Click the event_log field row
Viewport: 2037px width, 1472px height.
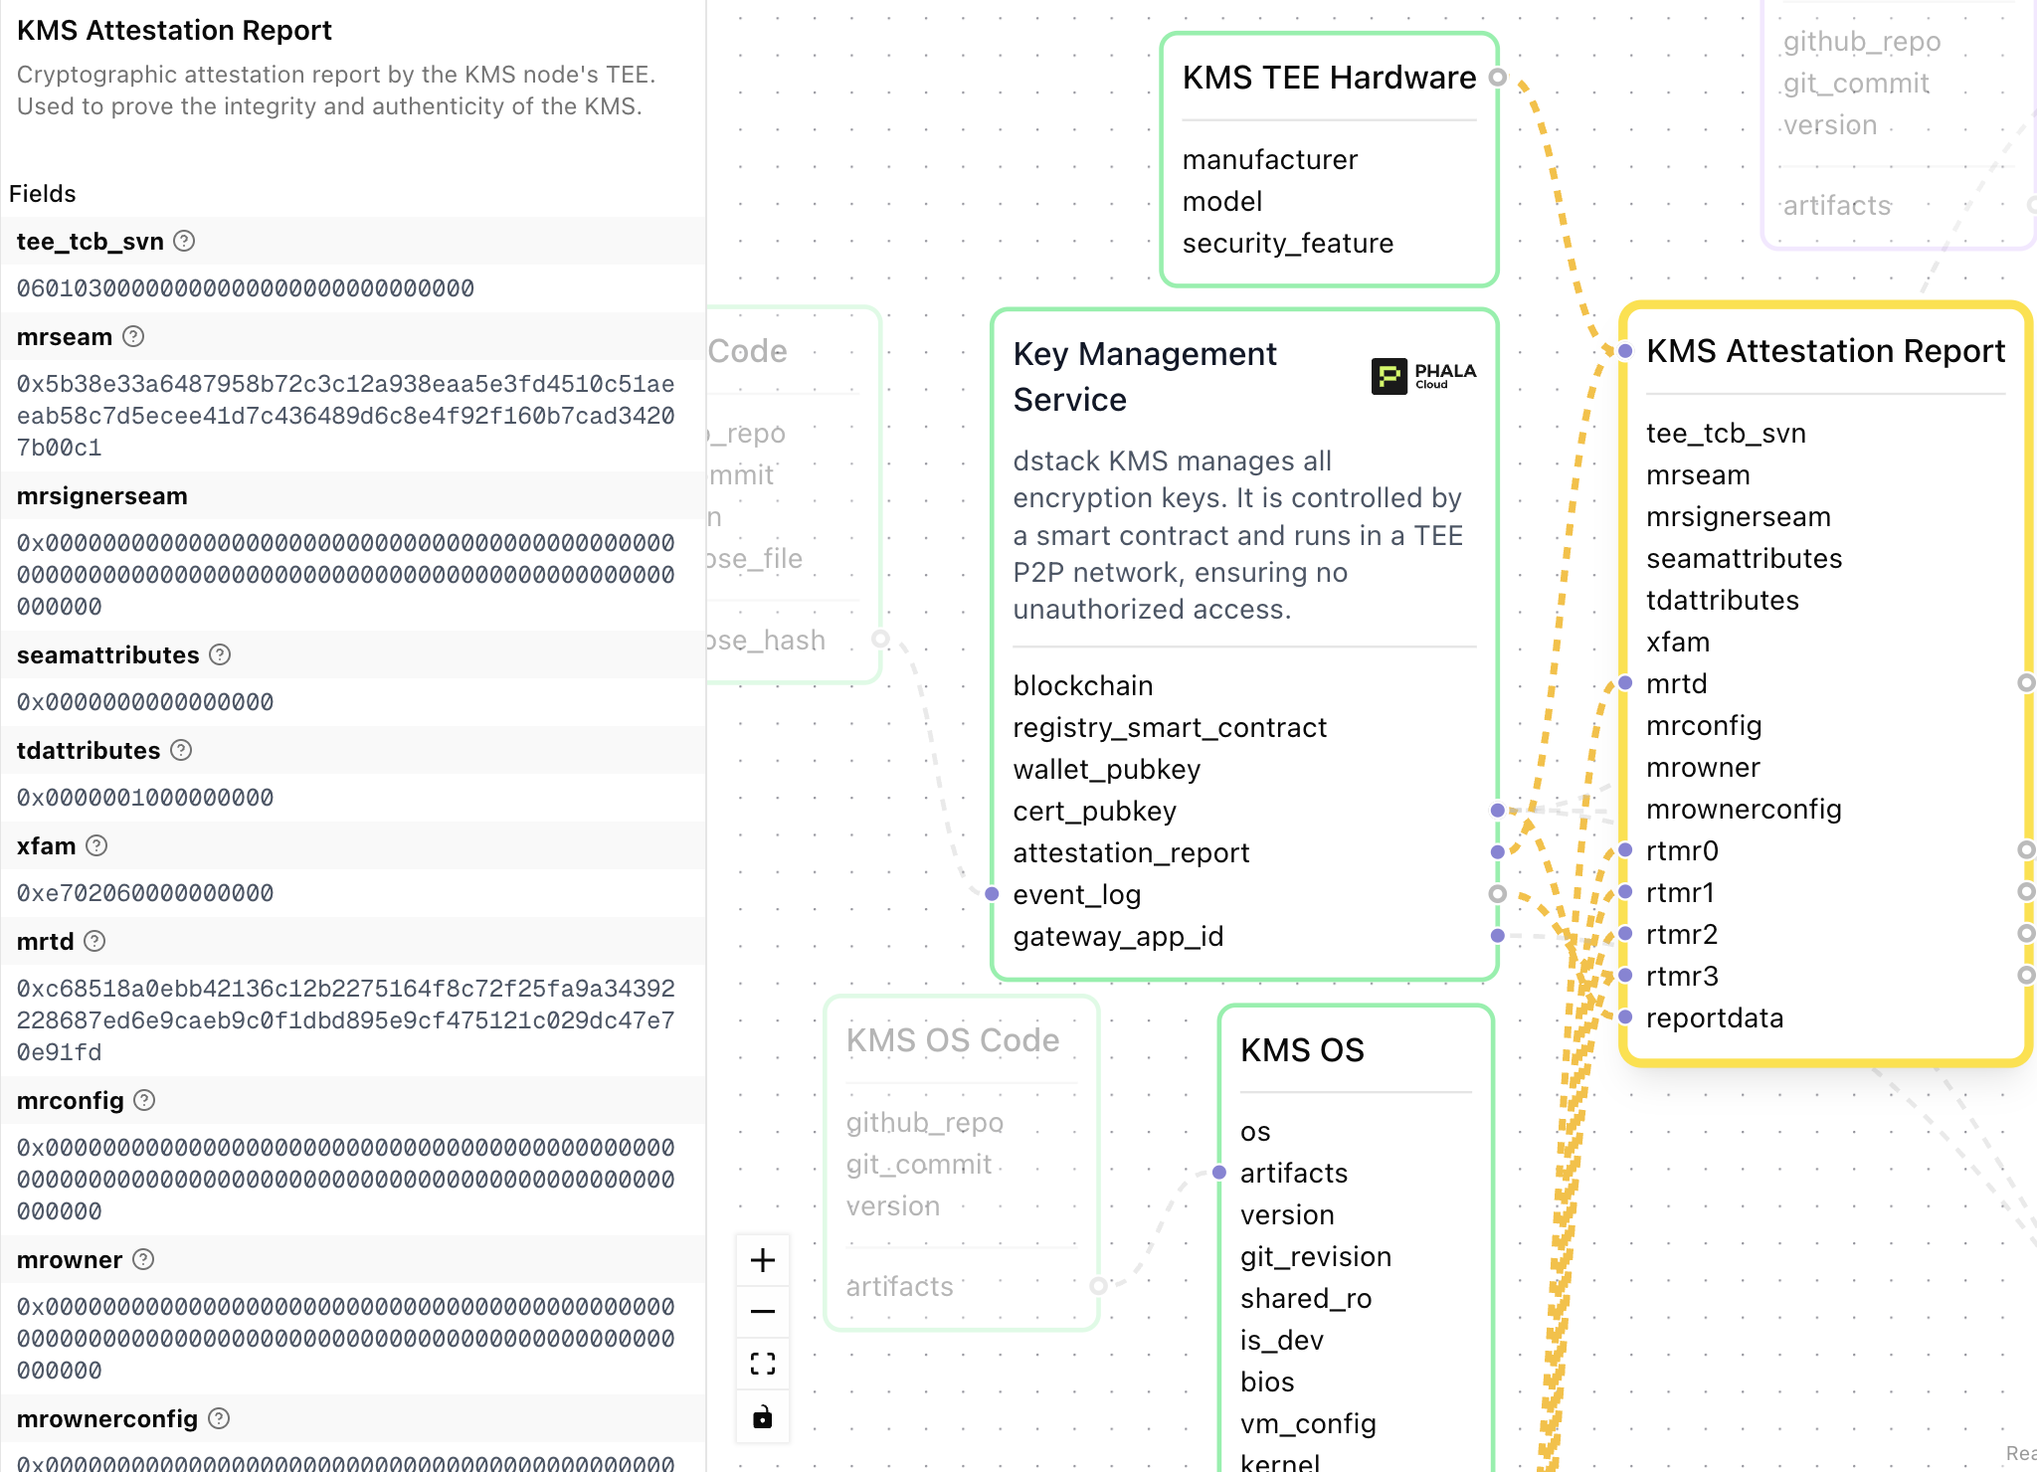(1076, 894)
